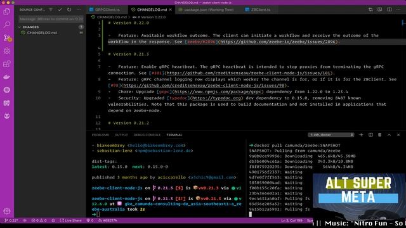This screenshot has width=406, height=228.
Task: Open editor more actions ellipsis
Action: pos(398,9)
